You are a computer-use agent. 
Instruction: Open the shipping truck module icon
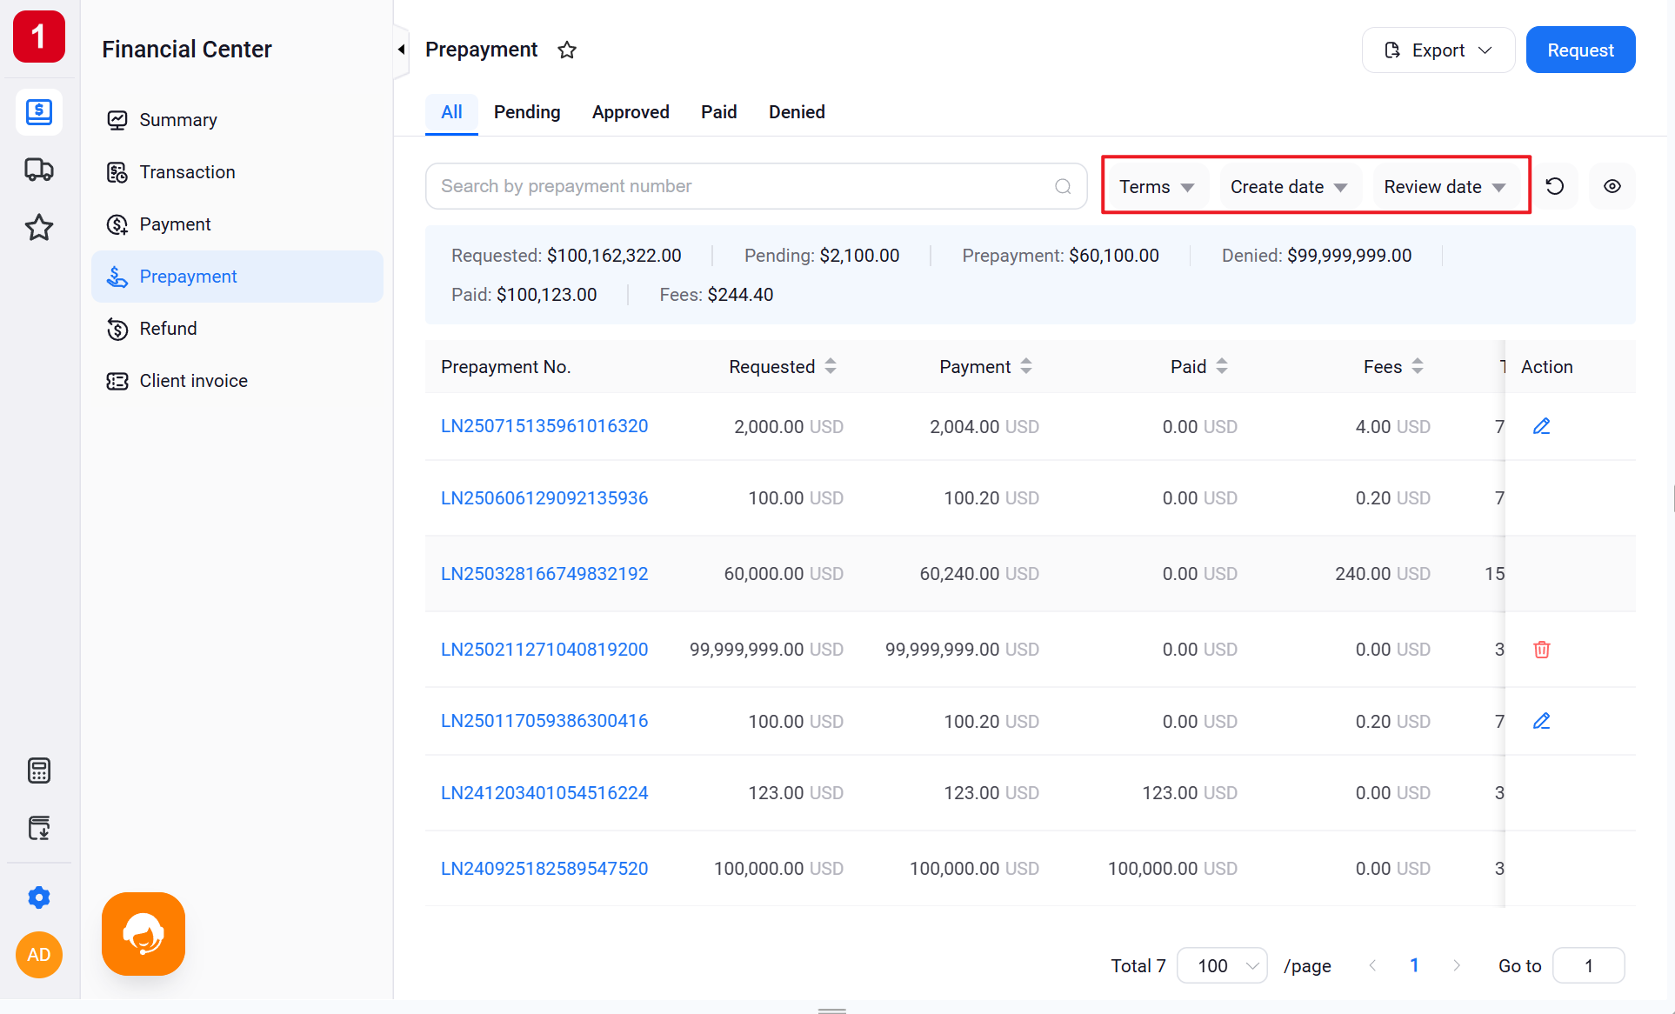point(39,170)
